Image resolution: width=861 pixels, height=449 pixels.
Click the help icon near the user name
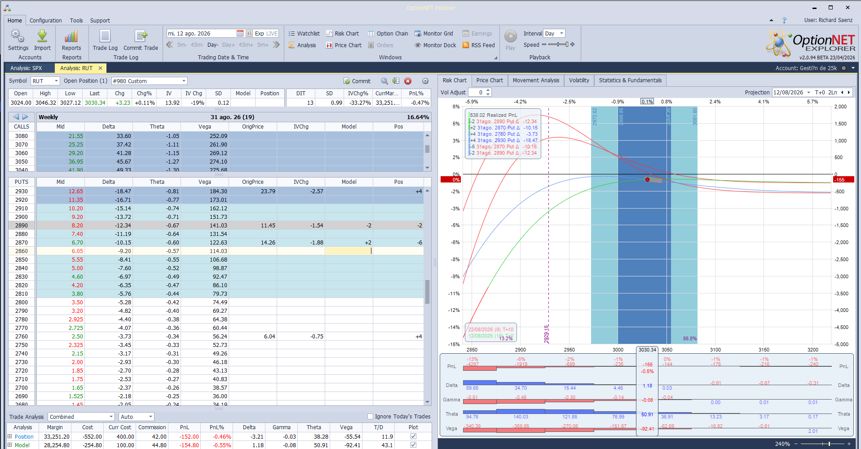point(784,20)
